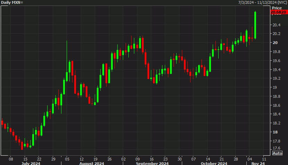Click the bold 18 price axis label
Screen dimensions: 288x165
(x=274, y=132)
